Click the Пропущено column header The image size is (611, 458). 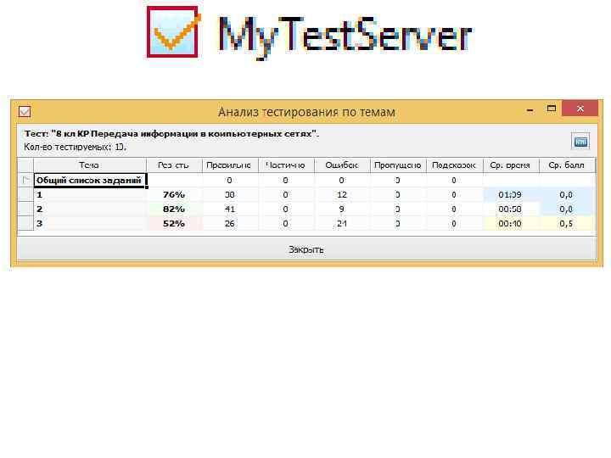(x=398, y=165)
